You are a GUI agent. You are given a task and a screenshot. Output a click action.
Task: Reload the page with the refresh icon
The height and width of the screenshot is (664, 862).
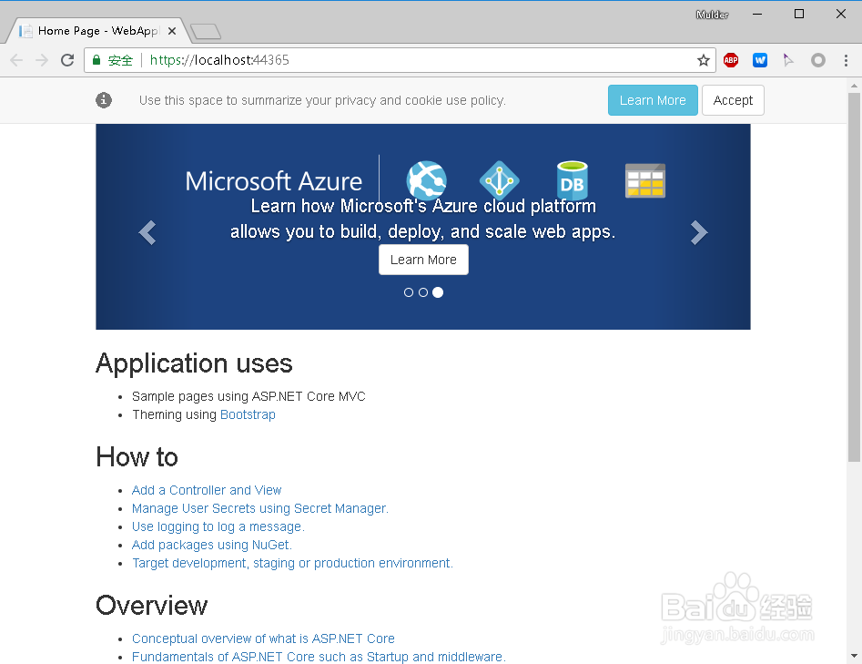66,60
